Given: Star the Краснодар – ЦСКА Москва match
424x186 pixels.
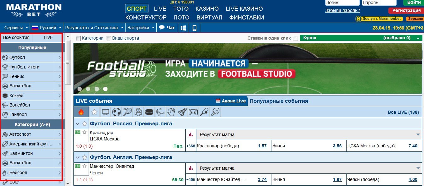Looking at the screenshot, I should tap(84, 132).
